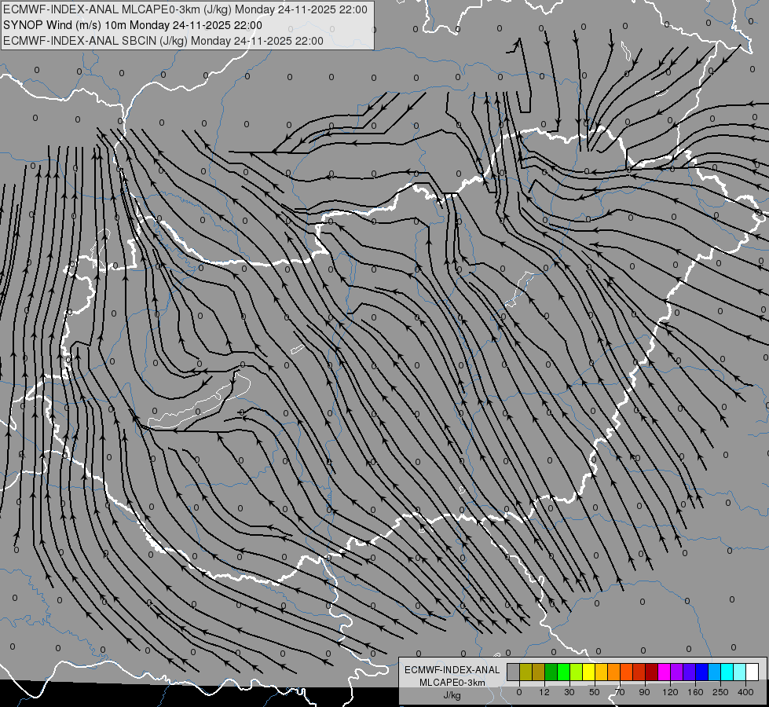The height and width of the screenshot is (707, 769).
Task: Click the legend label ECMWF-INDEX-ANAL
Action: click(x=452, y=670)
